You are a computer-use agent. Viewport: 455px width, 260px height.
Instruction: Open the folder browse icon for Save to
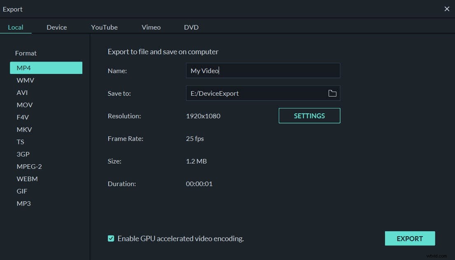332,93
